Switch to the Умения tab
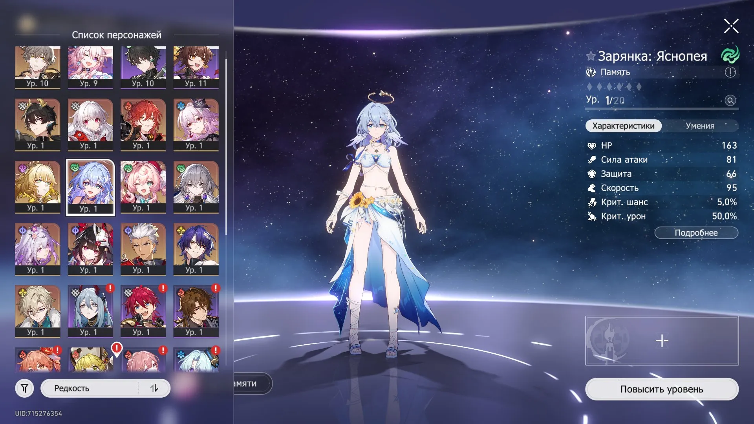Viewport: 754px width, 424px height. 700,126
